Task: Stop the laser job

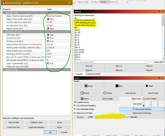Action: [119, 86]
